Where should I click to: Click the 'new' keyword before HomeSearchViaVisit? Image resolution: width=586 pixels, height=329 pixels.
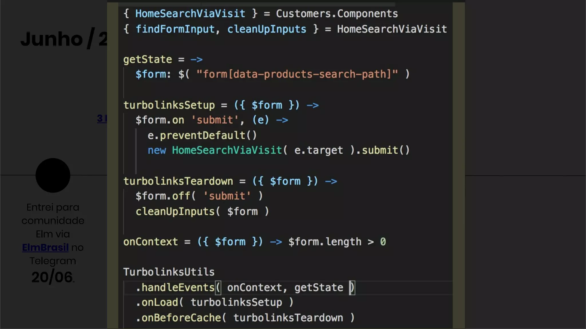coord(157,151)
